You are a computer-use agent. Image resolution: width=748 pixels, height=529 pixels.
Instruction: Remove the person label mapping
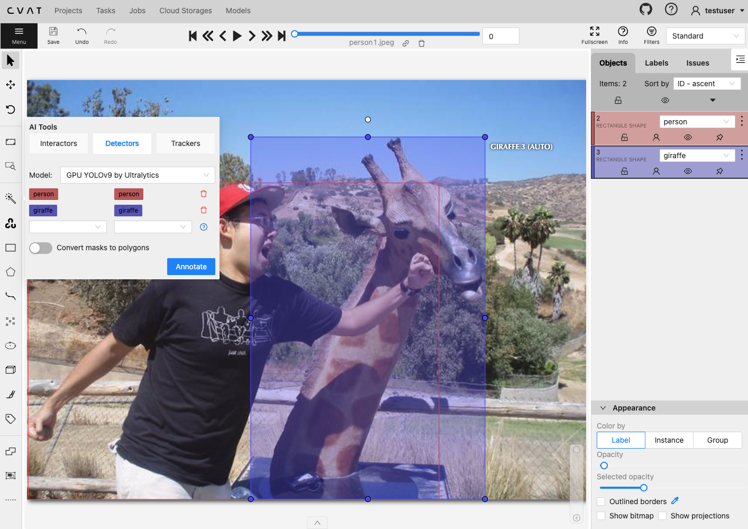pyautogui.click(x=204, y=194)
